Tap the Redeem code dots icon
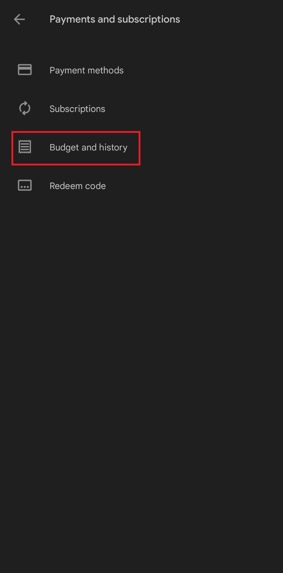283x573 pixels. tap(25, 186)
